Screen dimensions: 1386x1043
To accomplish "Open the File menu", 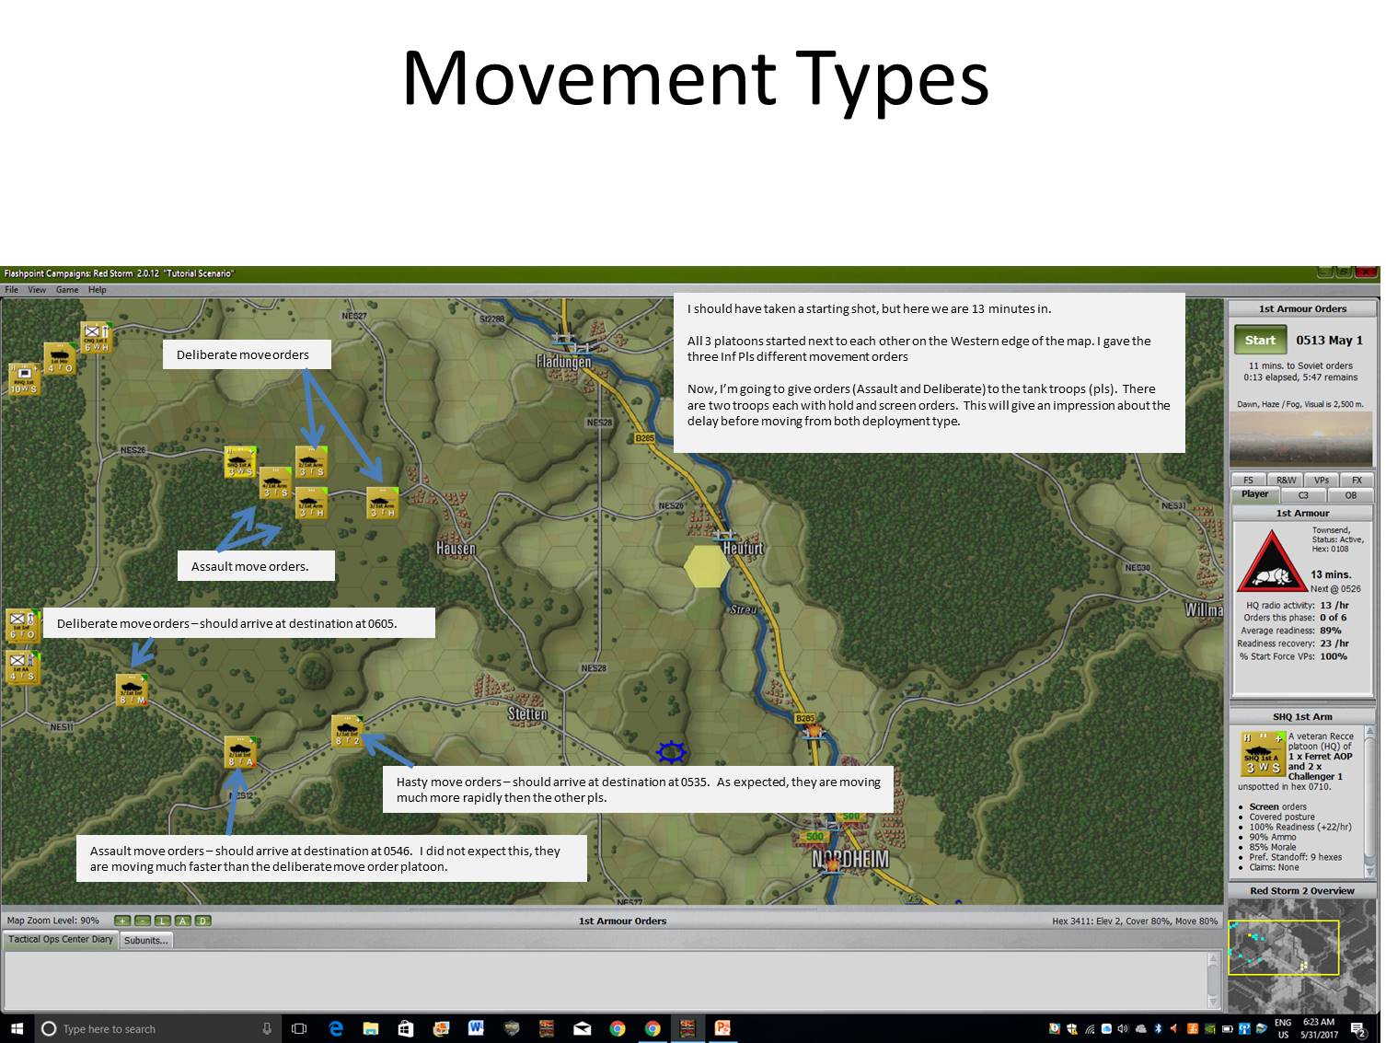I will (12, 290).
